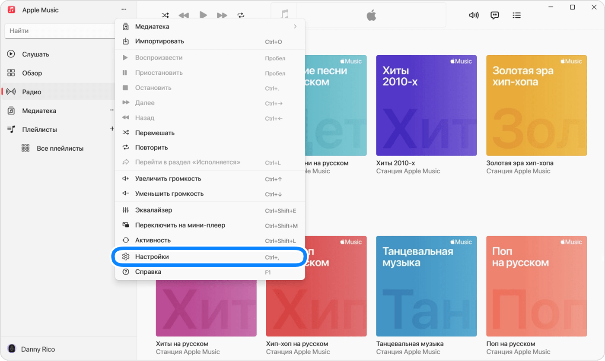Image resolution: width=605 pixels, height=361 pixels.
Task: Select Уменьшить громкость menu item
Action: click(210, 193)
